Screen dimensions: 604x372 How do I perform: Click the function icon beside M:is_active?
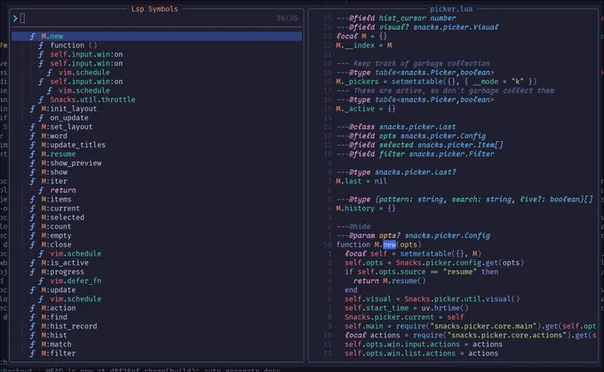pos(33,263)
